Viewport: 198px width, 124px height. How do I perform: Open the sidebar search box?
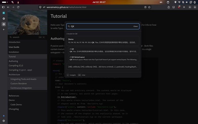click(x=27, y=37)
